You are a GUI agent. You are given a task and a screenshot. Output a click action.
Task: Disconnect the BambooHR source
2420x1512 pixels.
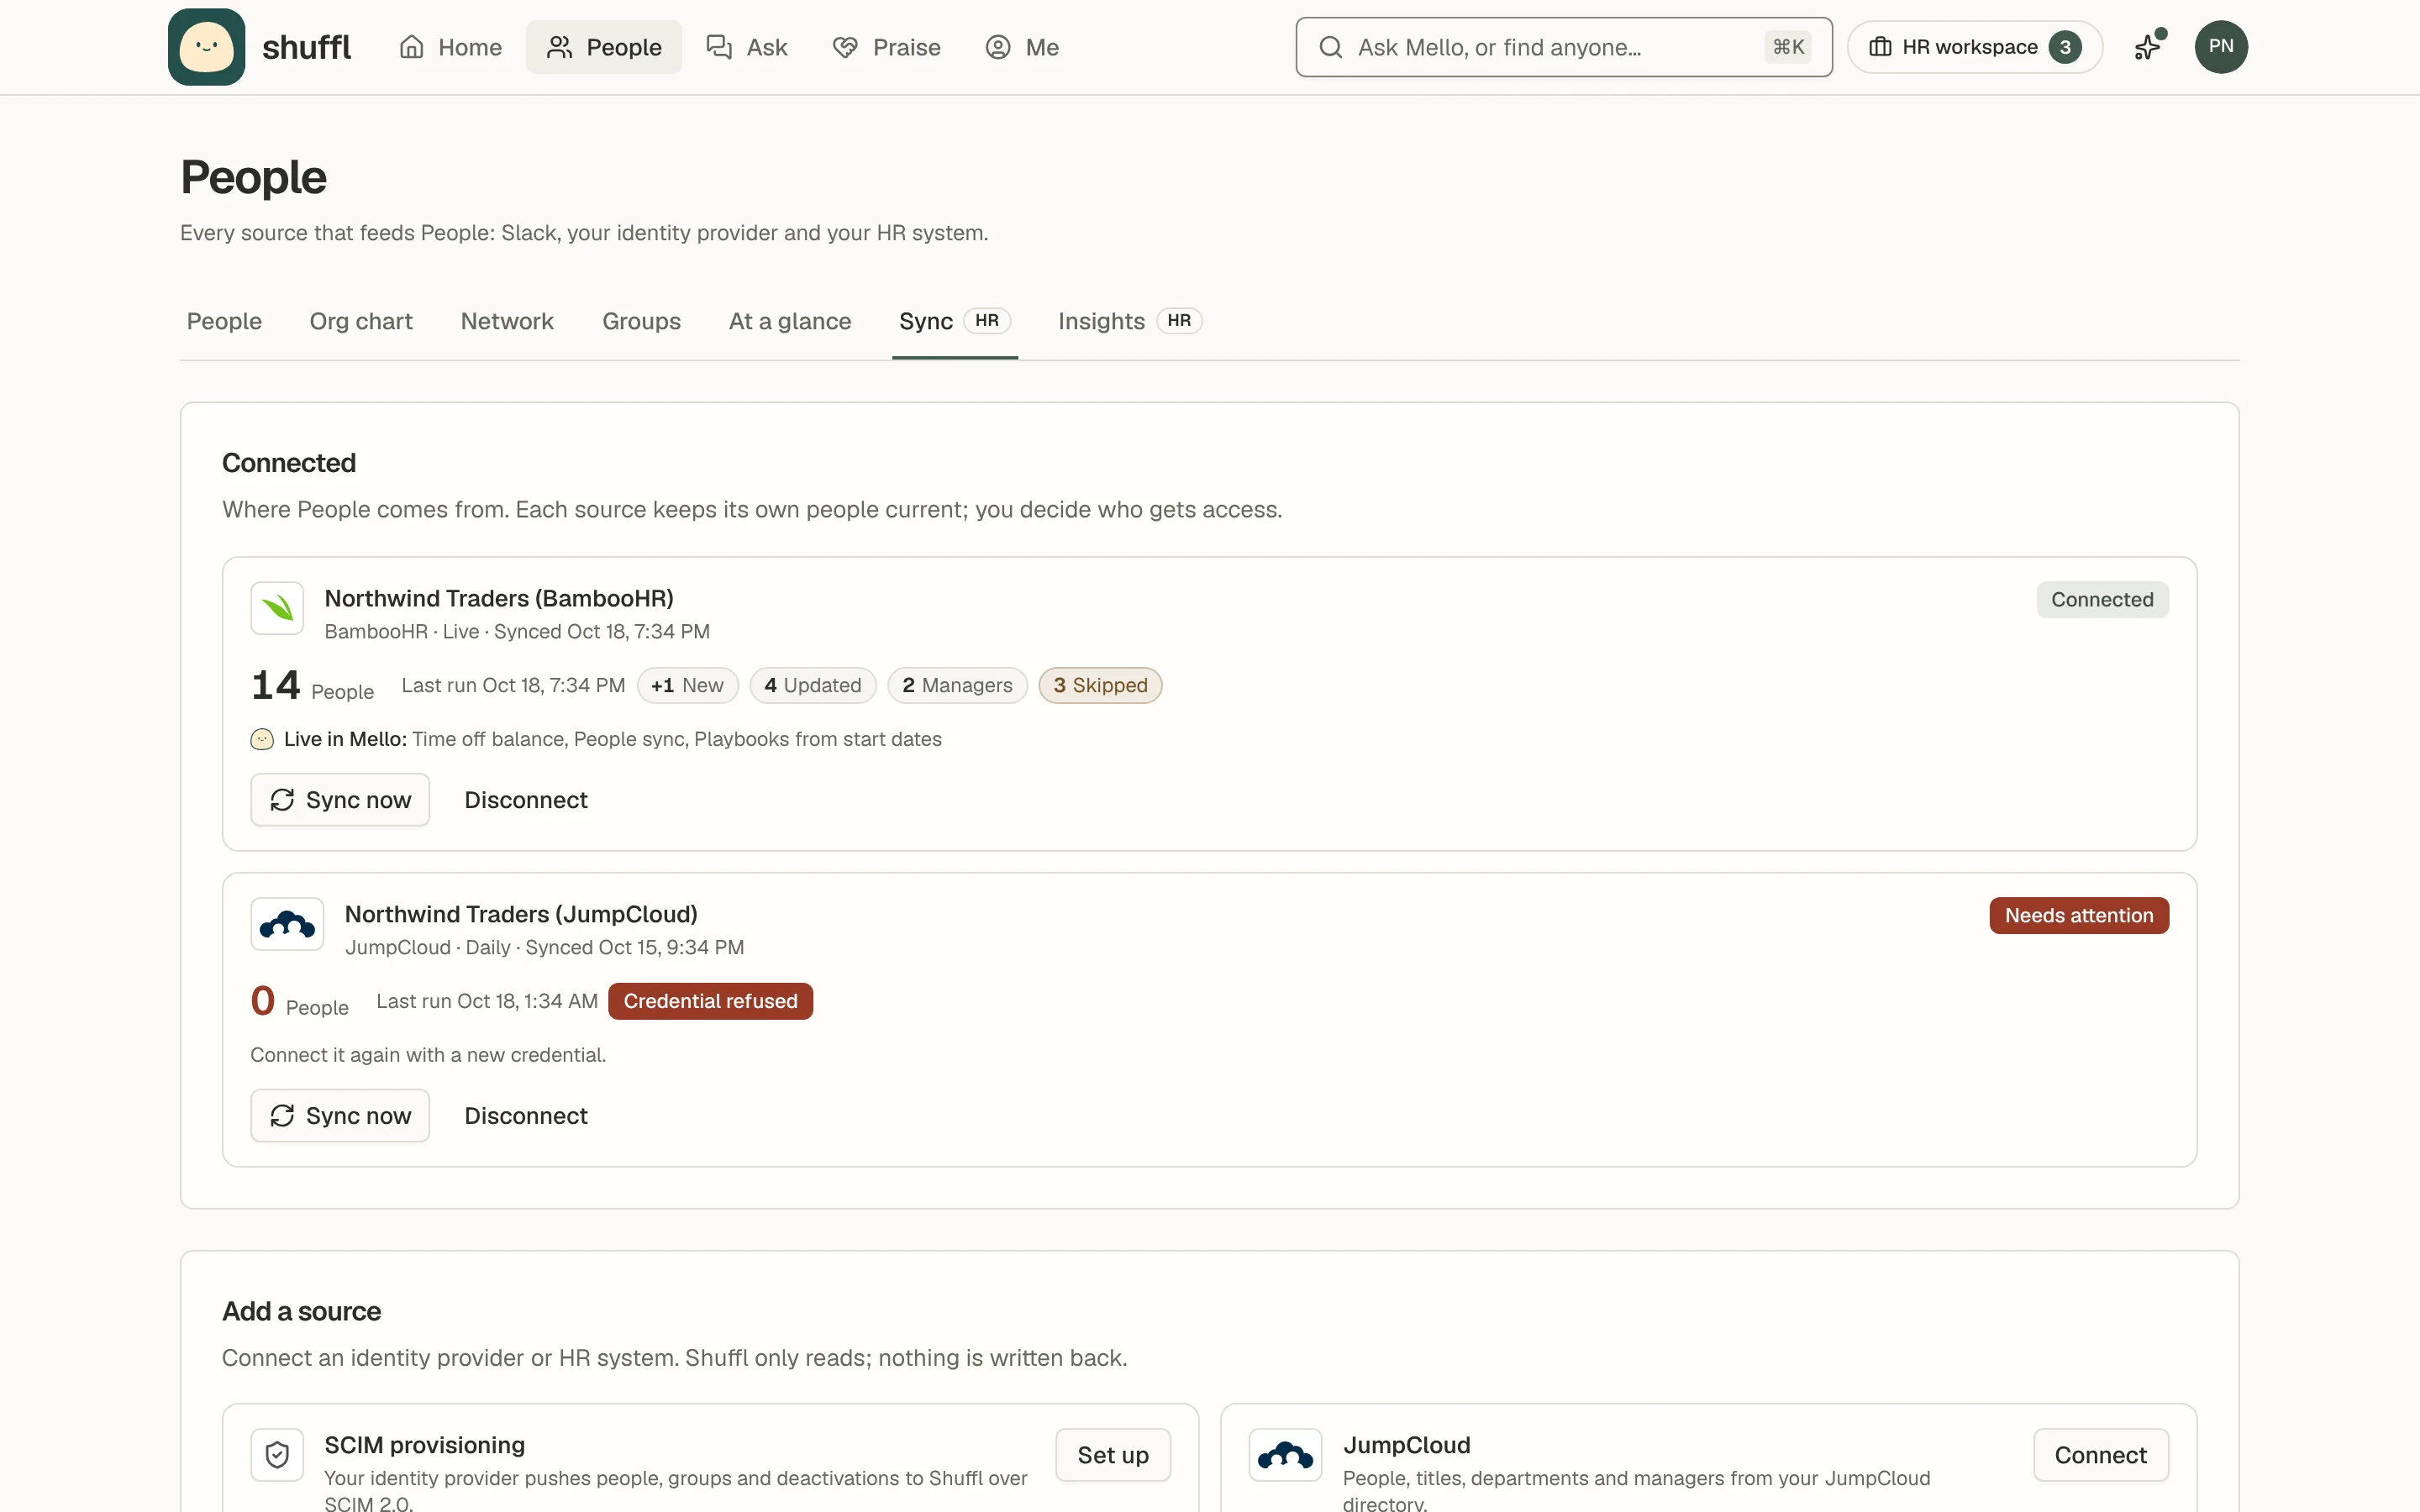[x=526, y=800]
